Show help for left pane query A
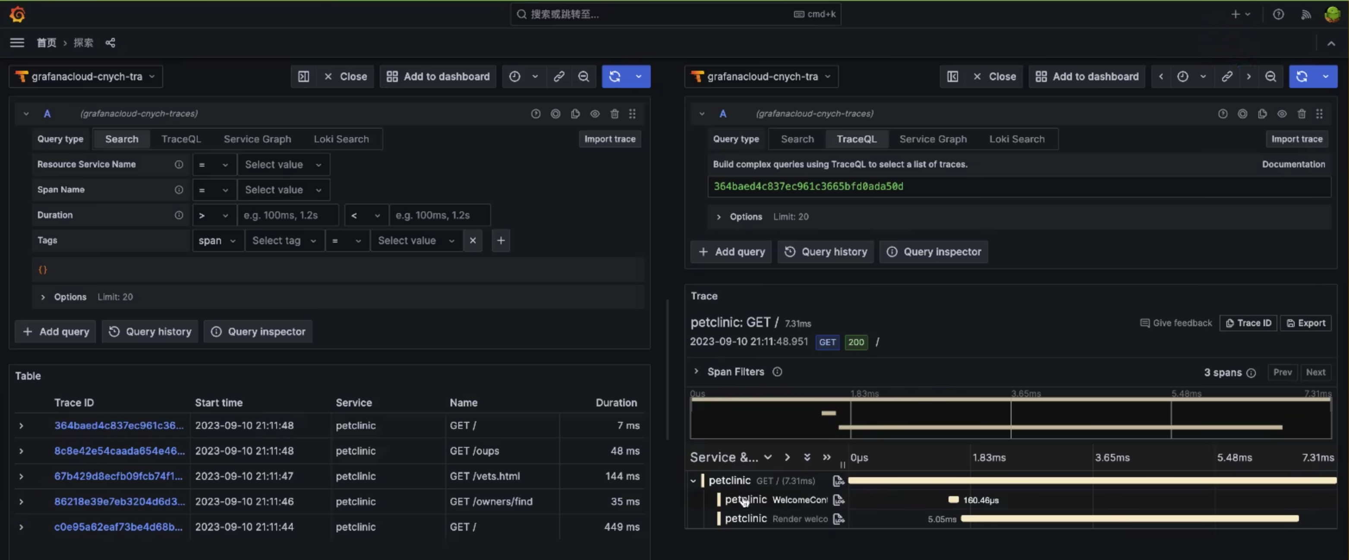 click(535, 113)
